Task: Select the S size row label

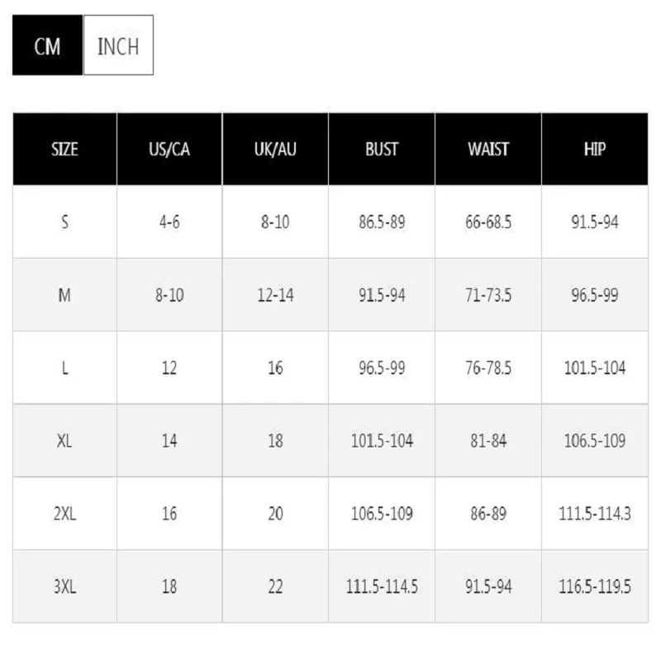Action: pos(65,221)
